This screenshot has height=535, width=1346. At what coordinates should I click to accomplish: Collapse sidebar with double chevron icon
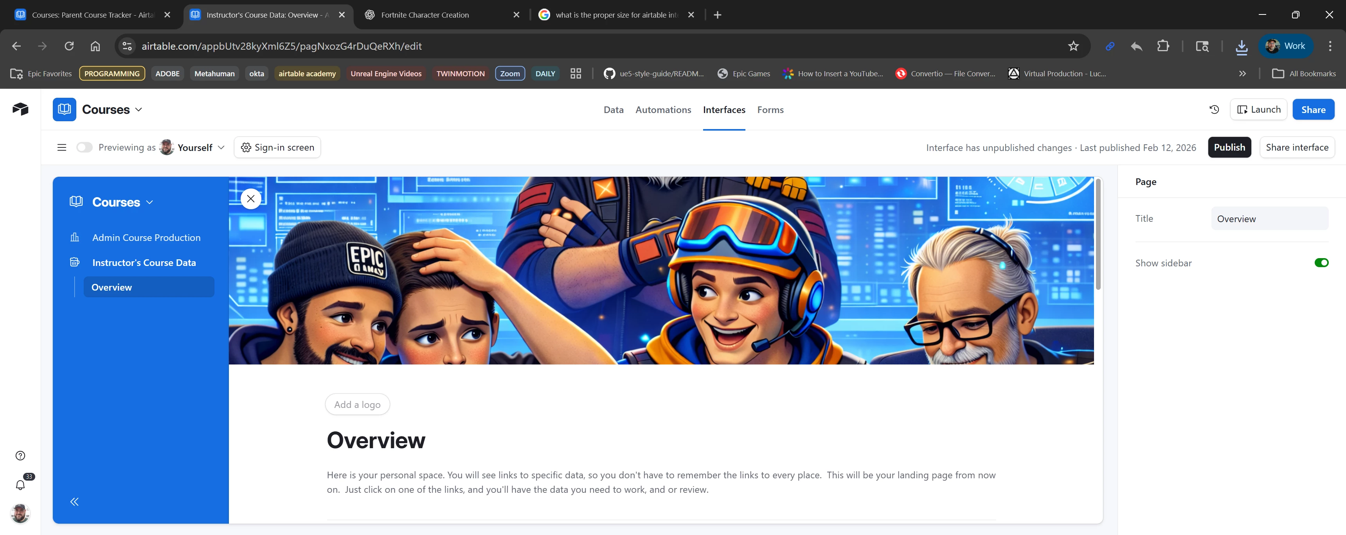(x=74, y=501)
